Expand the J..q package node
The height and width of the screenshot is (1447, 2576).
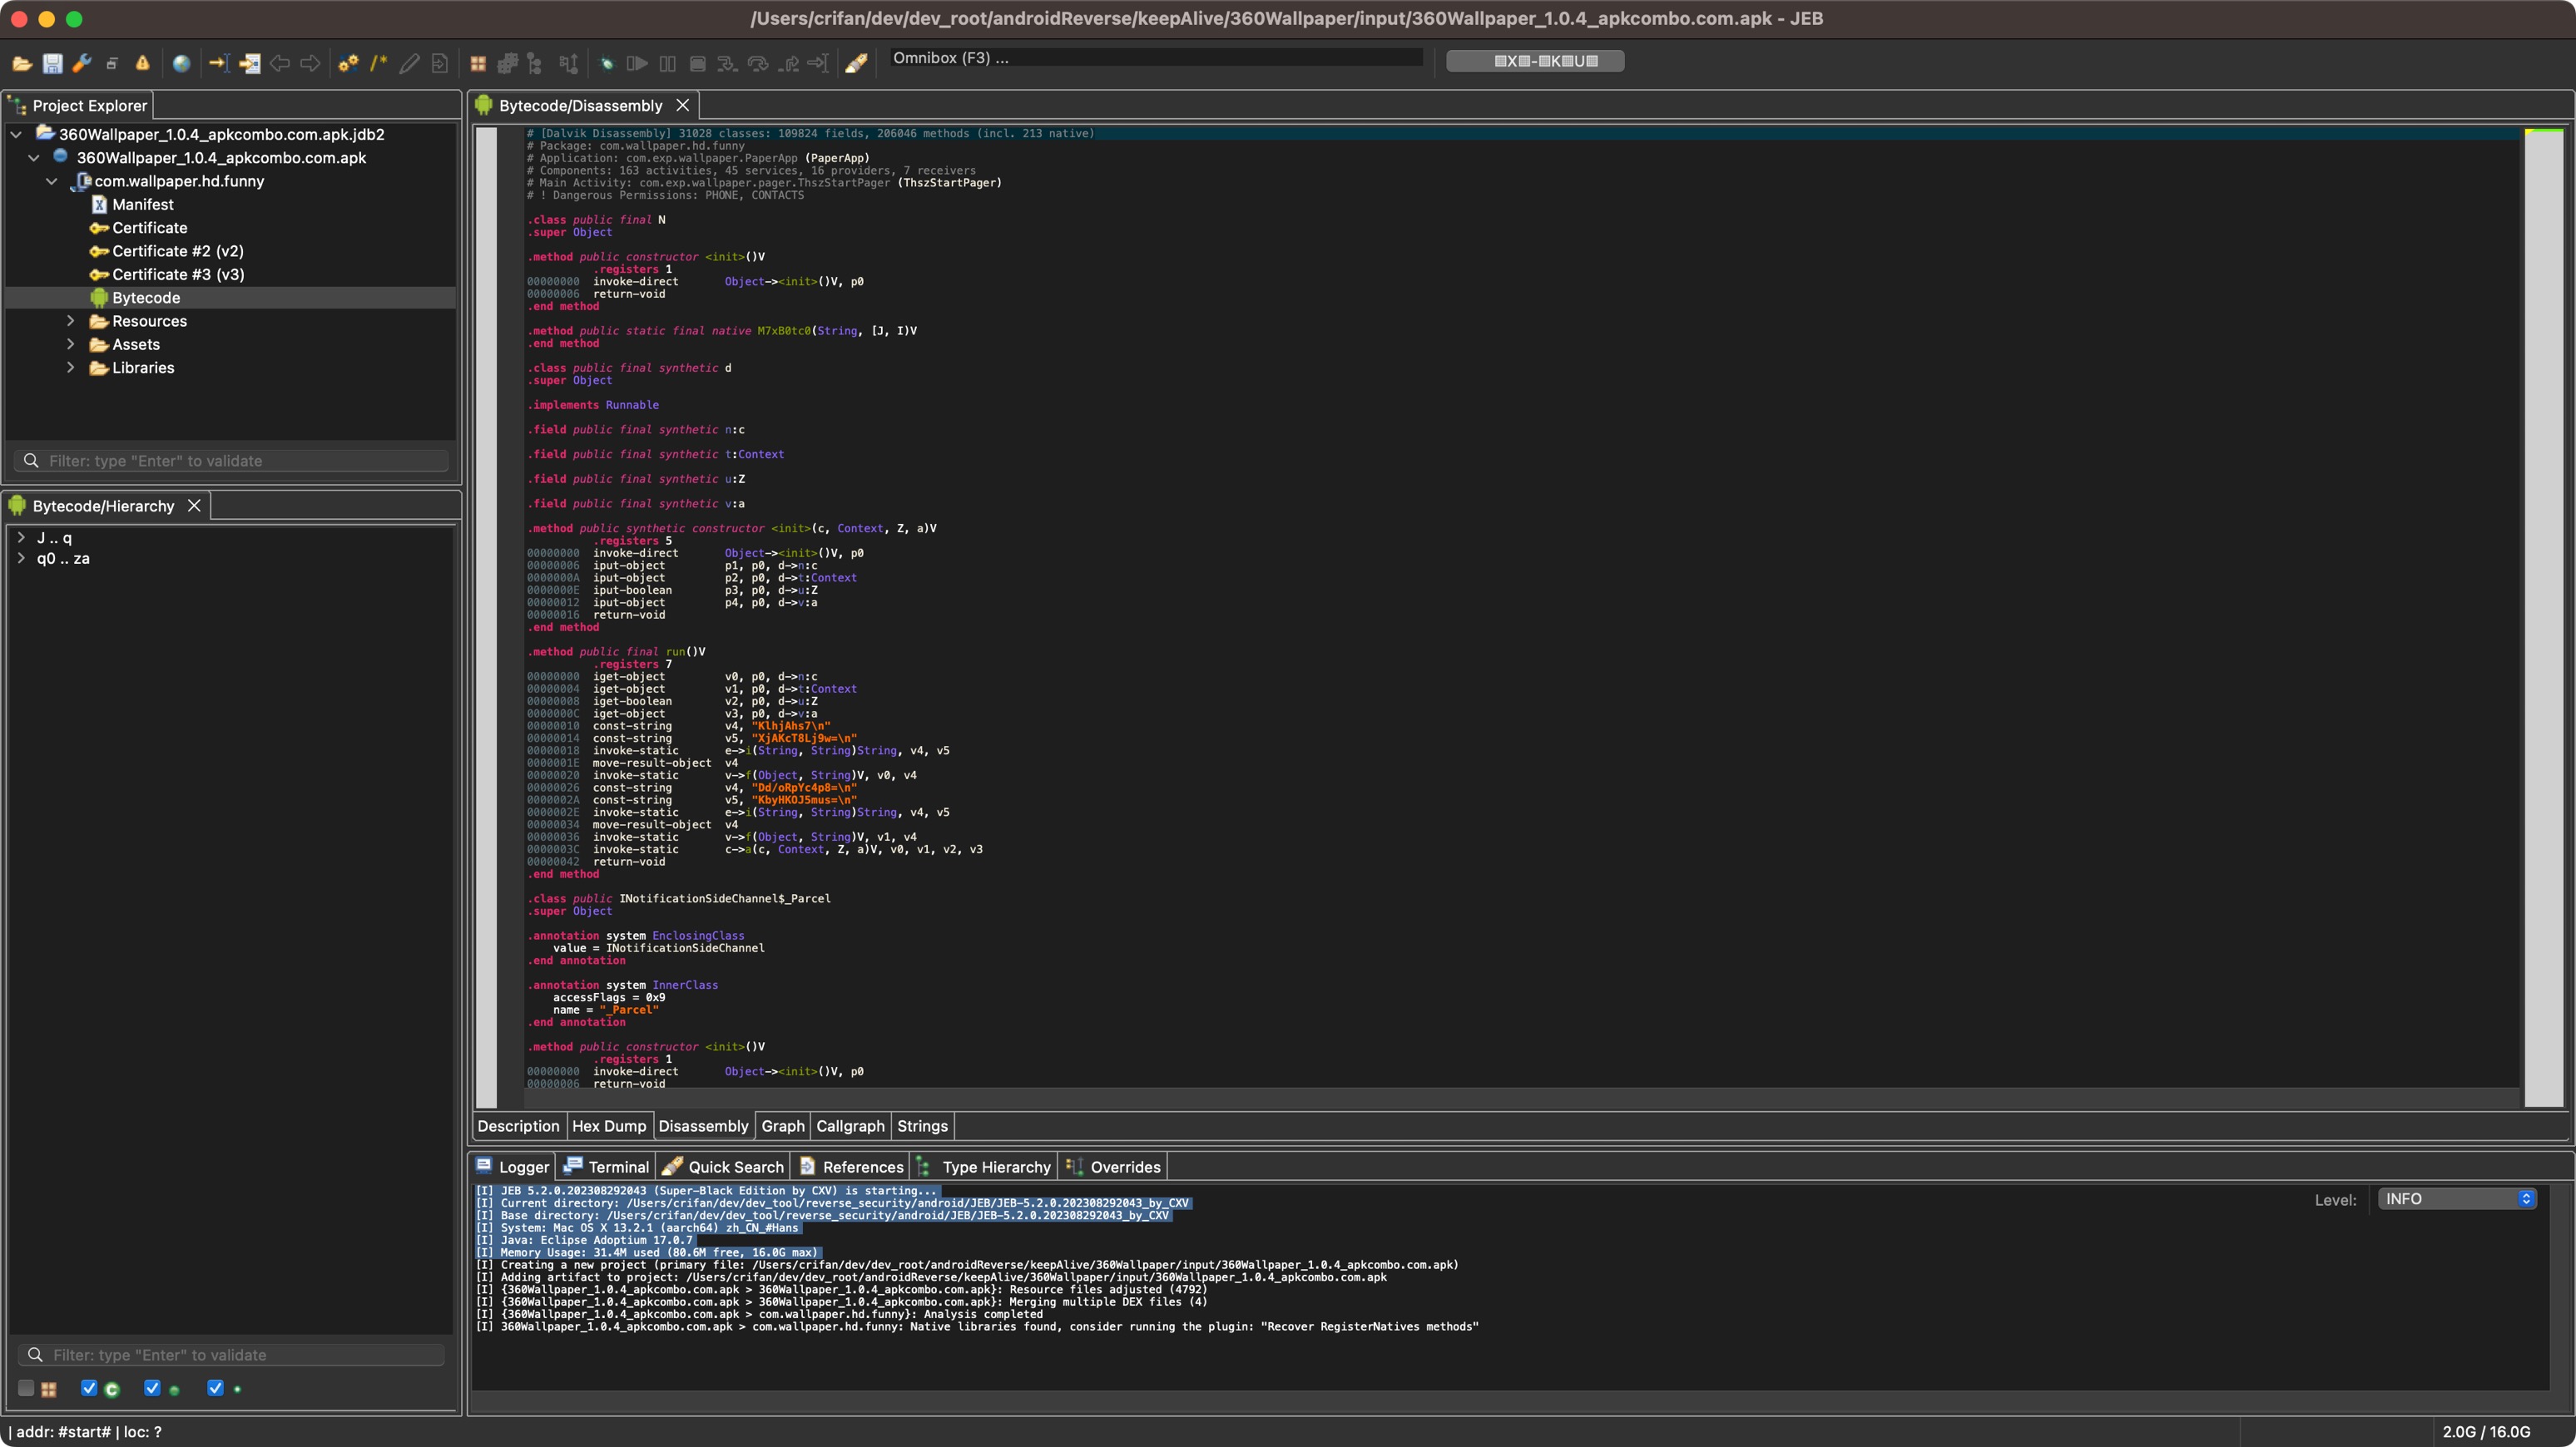tap(19, 536)
